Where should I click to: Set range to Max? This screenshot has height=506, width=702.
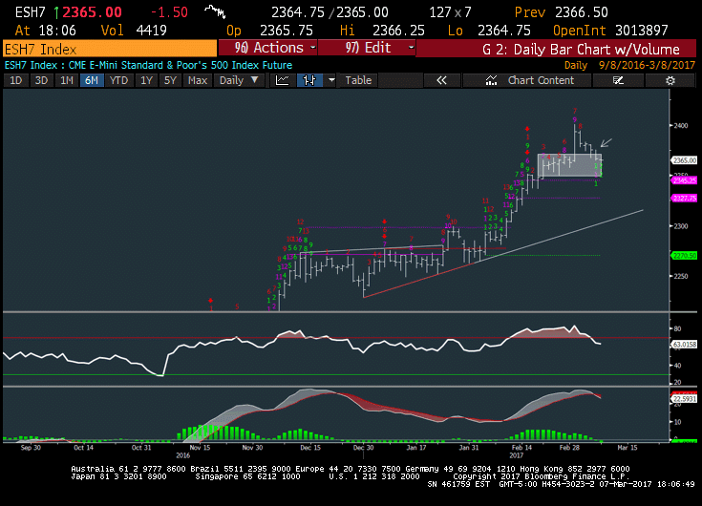198,80
